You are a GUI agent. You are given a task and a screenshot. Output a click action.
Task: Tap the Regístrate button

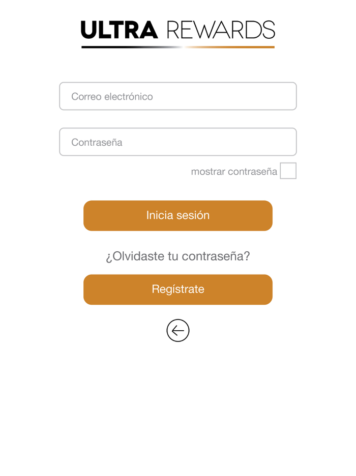pyautogui.click(x=178, y=289)
